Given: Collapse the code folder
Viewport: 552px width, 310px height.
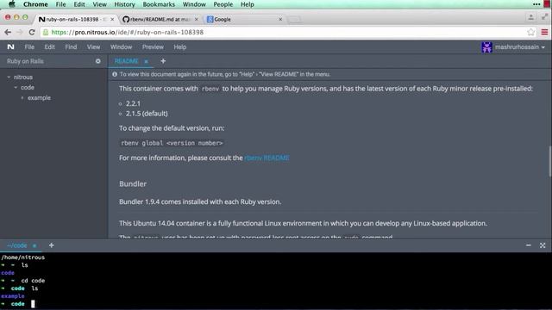Looking at the screenshot, I should click(16, 87).
